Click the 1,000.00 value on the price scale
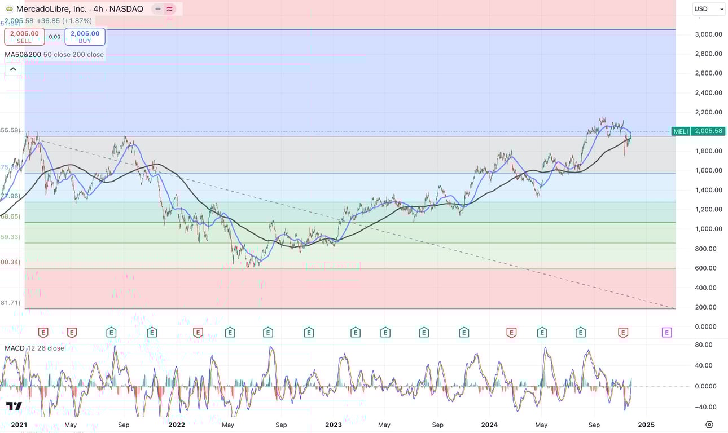Screen dimensions: 728x433 (708, 229)
